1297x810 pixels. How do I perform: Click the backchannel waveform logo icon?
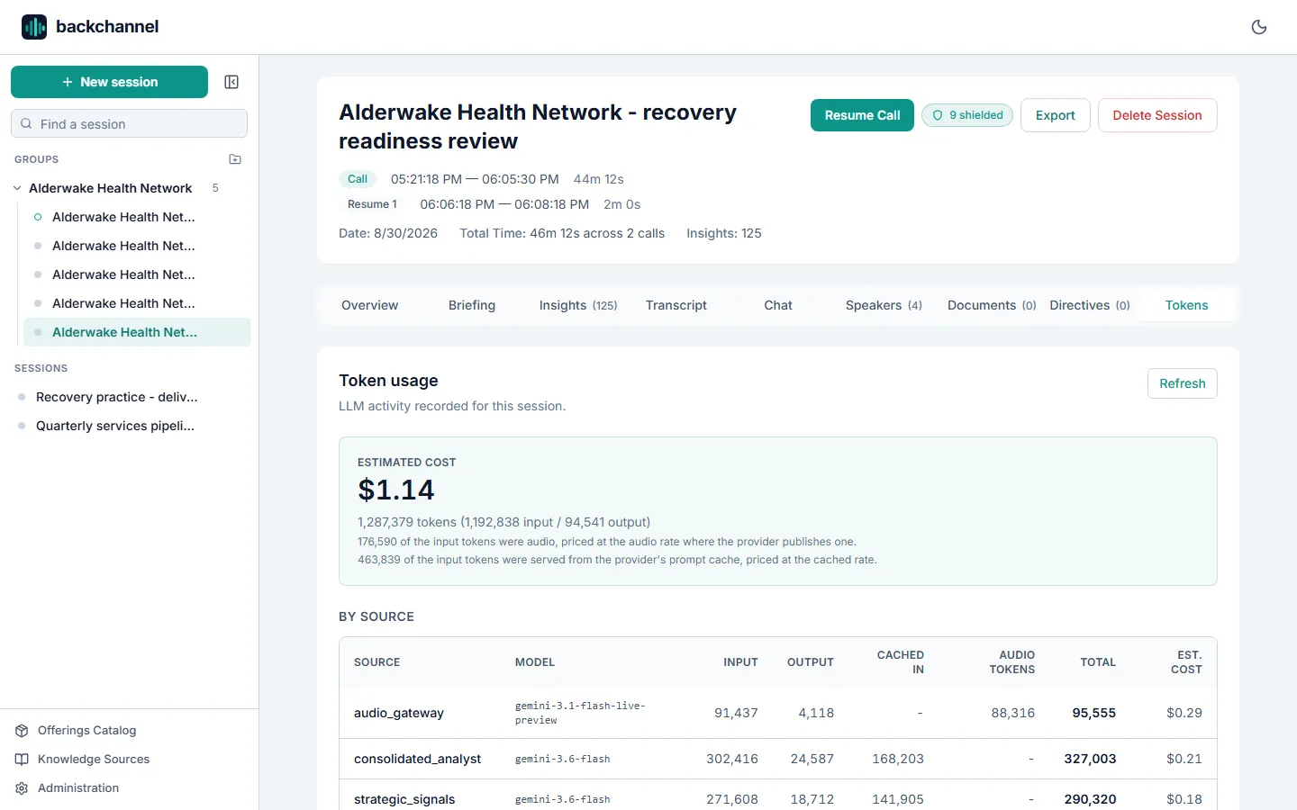click(x=34, y=27)
